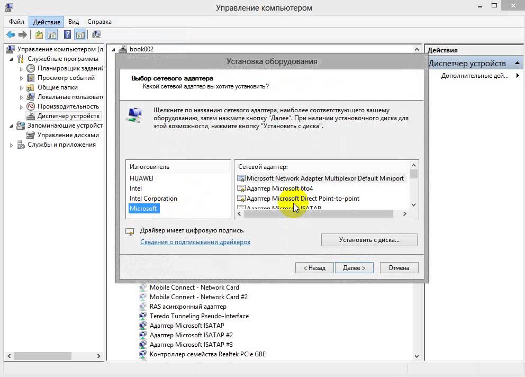Collapse the Служебные программы tree node
Screen dimensions: 525x377
(x=11, y=59)
